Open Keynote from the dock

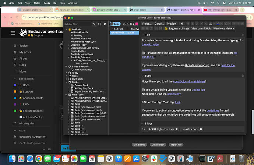point(119,159)
